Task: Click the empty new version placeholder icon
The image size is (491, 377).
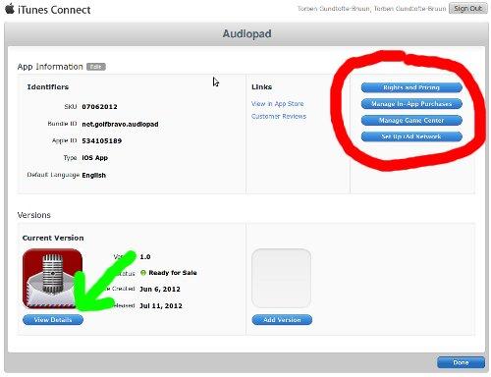Action: 281,278
